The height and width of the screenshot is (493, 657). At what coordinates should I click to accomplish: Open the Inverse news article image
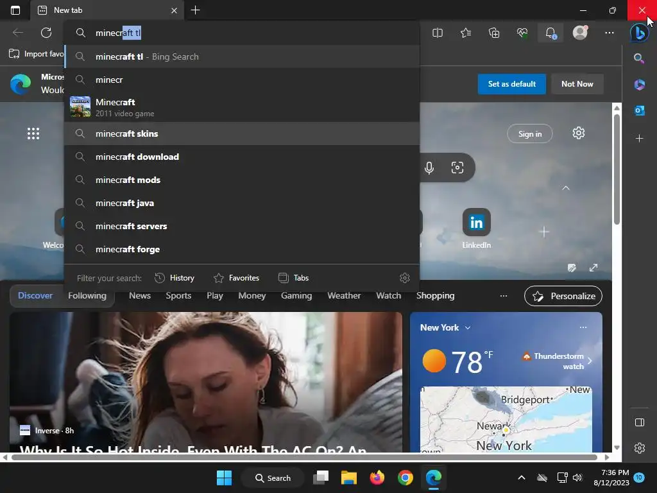pyautogui.click(x=206, y=382)
